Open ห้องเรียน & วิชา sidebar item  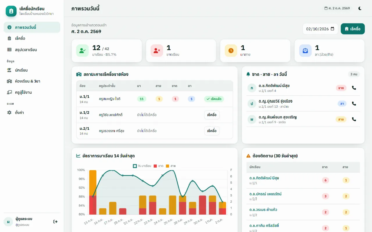32,81
